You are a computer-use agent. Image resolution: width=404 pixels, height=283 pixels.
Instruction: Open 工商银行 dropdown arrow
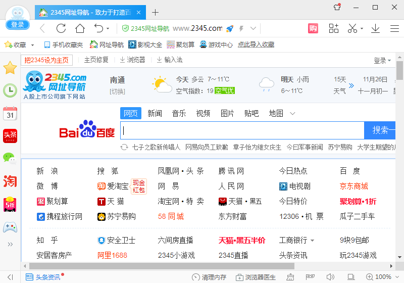tap(312, 241)
